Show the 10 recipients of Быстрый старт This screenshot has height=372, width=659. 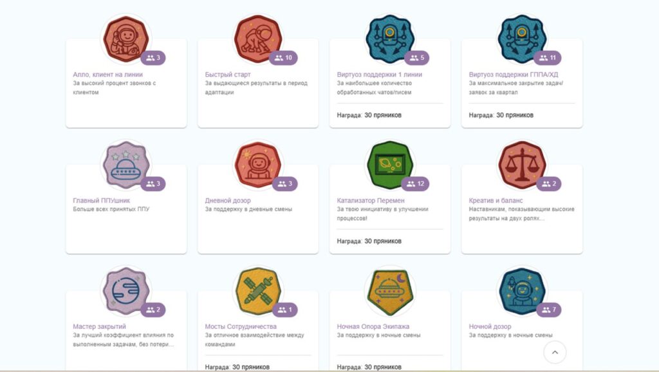pos(284,58)
